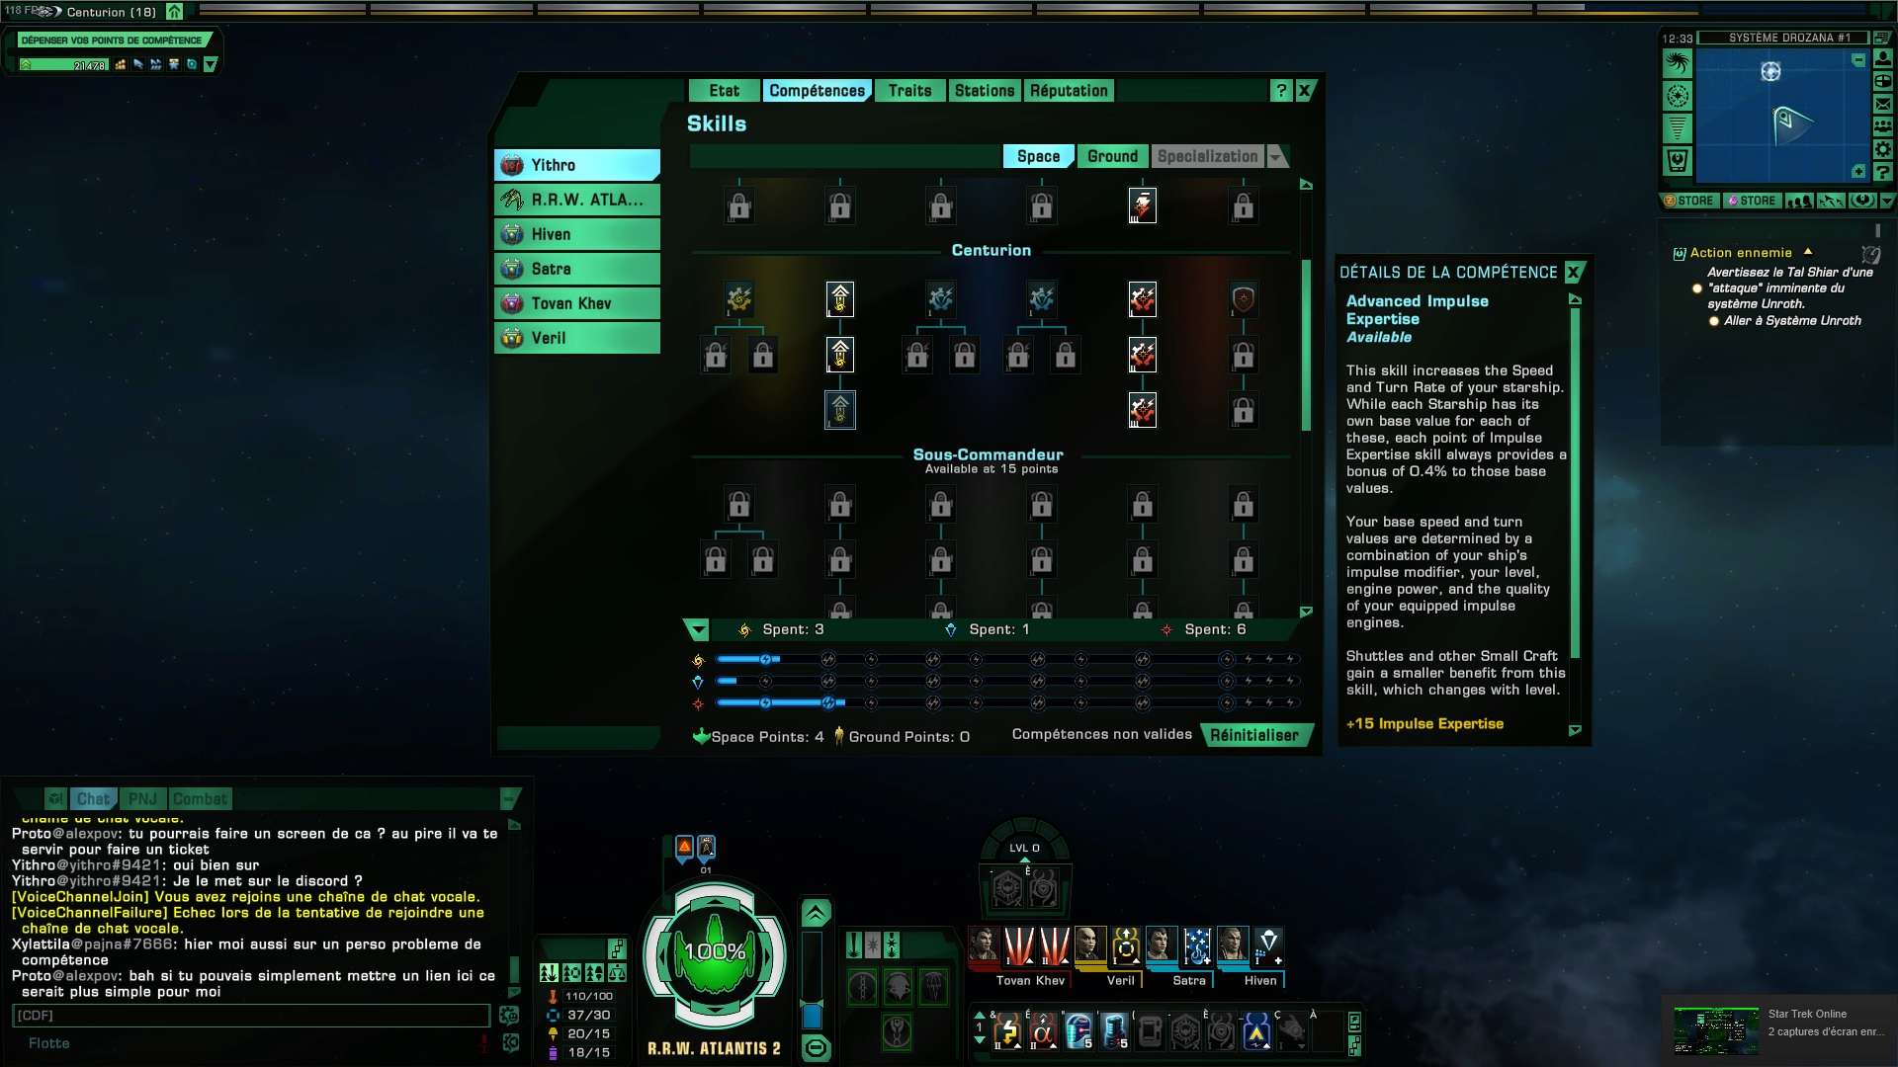
Task: Toggle the Combat chat filter tab
Action: point(201,797)
